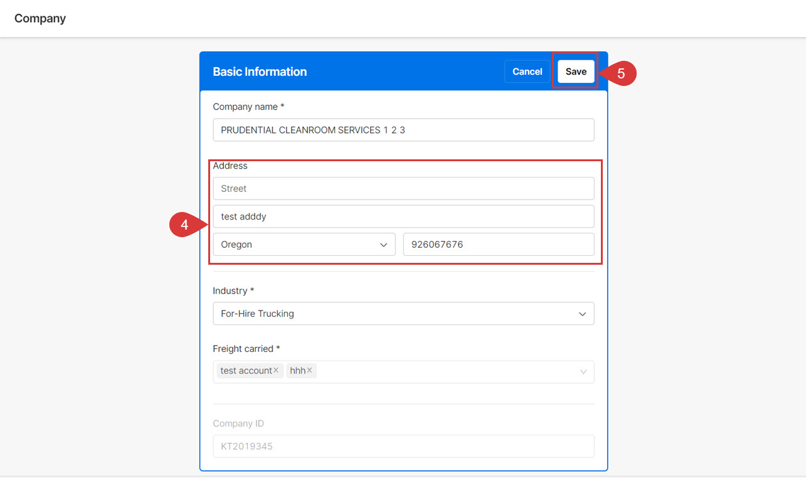The height and width of the screenshot is (478, 806).
Task: Select the 'Freight carried *' label
Action: (x=247, y=348)
